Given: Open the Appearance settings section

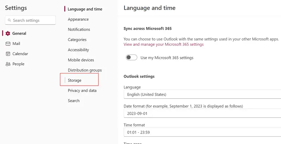Looking at the screenshot, I should pos(78,19).
